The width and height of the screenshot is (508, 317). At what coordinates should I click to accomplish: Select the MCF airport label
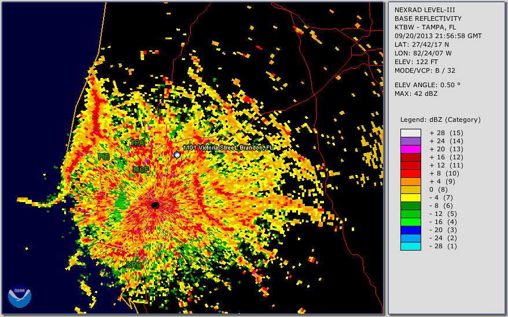[x=141, y=170]
